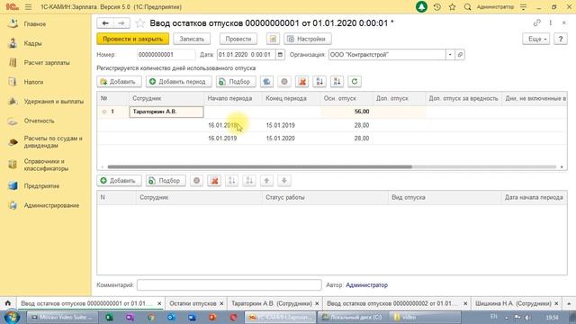Click fill icon after upper Подбор
The image size is (576, 324).
(x=266, y=82)
